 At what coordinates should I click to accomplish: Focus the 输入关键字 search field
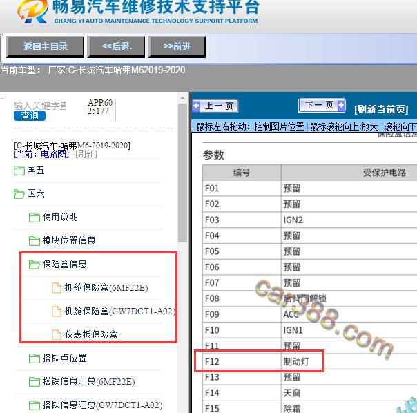(x=40, y=106)
